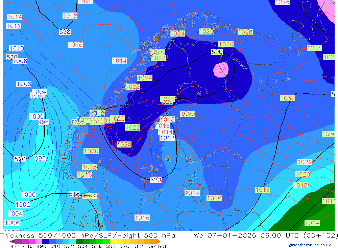This screenshot has width=338, height=248.
Task: Click the 1000 label directly above the 998 label
Action: 37,116
